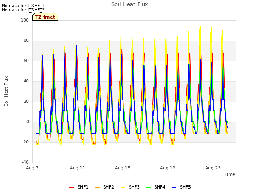The width and height of the screenshot is (260, 195).
Task: Click the vertical Soil Heat Flux axis title
Action: coord(6,91)
